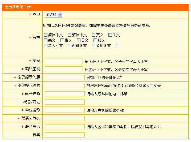Select the 意大利文 language checkbox
This screenshot has height=142, width=191.
pos(46,45)
